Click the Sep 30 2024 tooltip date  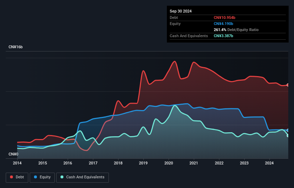coord(180,11)
